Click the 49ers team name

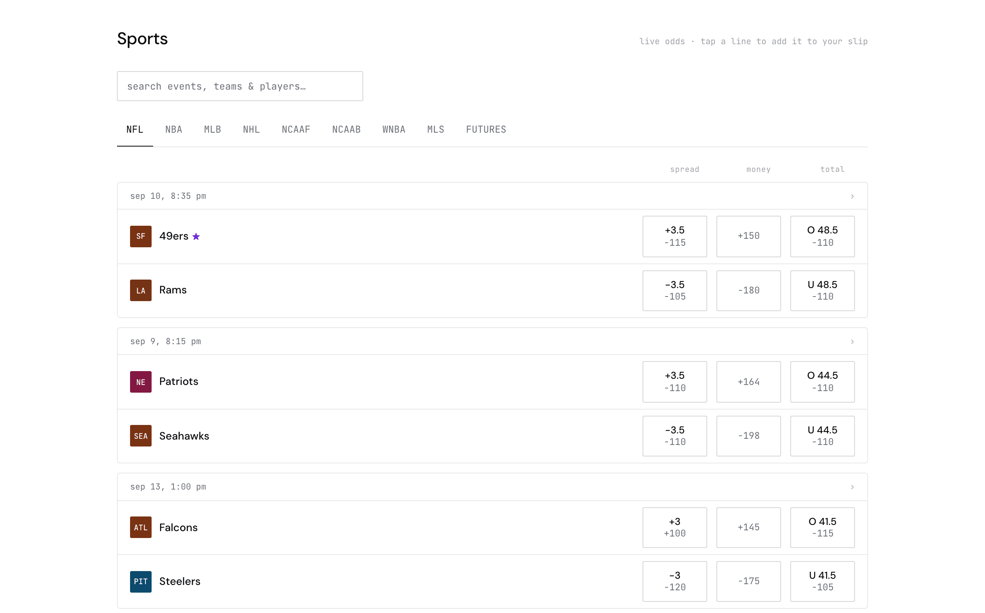(174, 237)
